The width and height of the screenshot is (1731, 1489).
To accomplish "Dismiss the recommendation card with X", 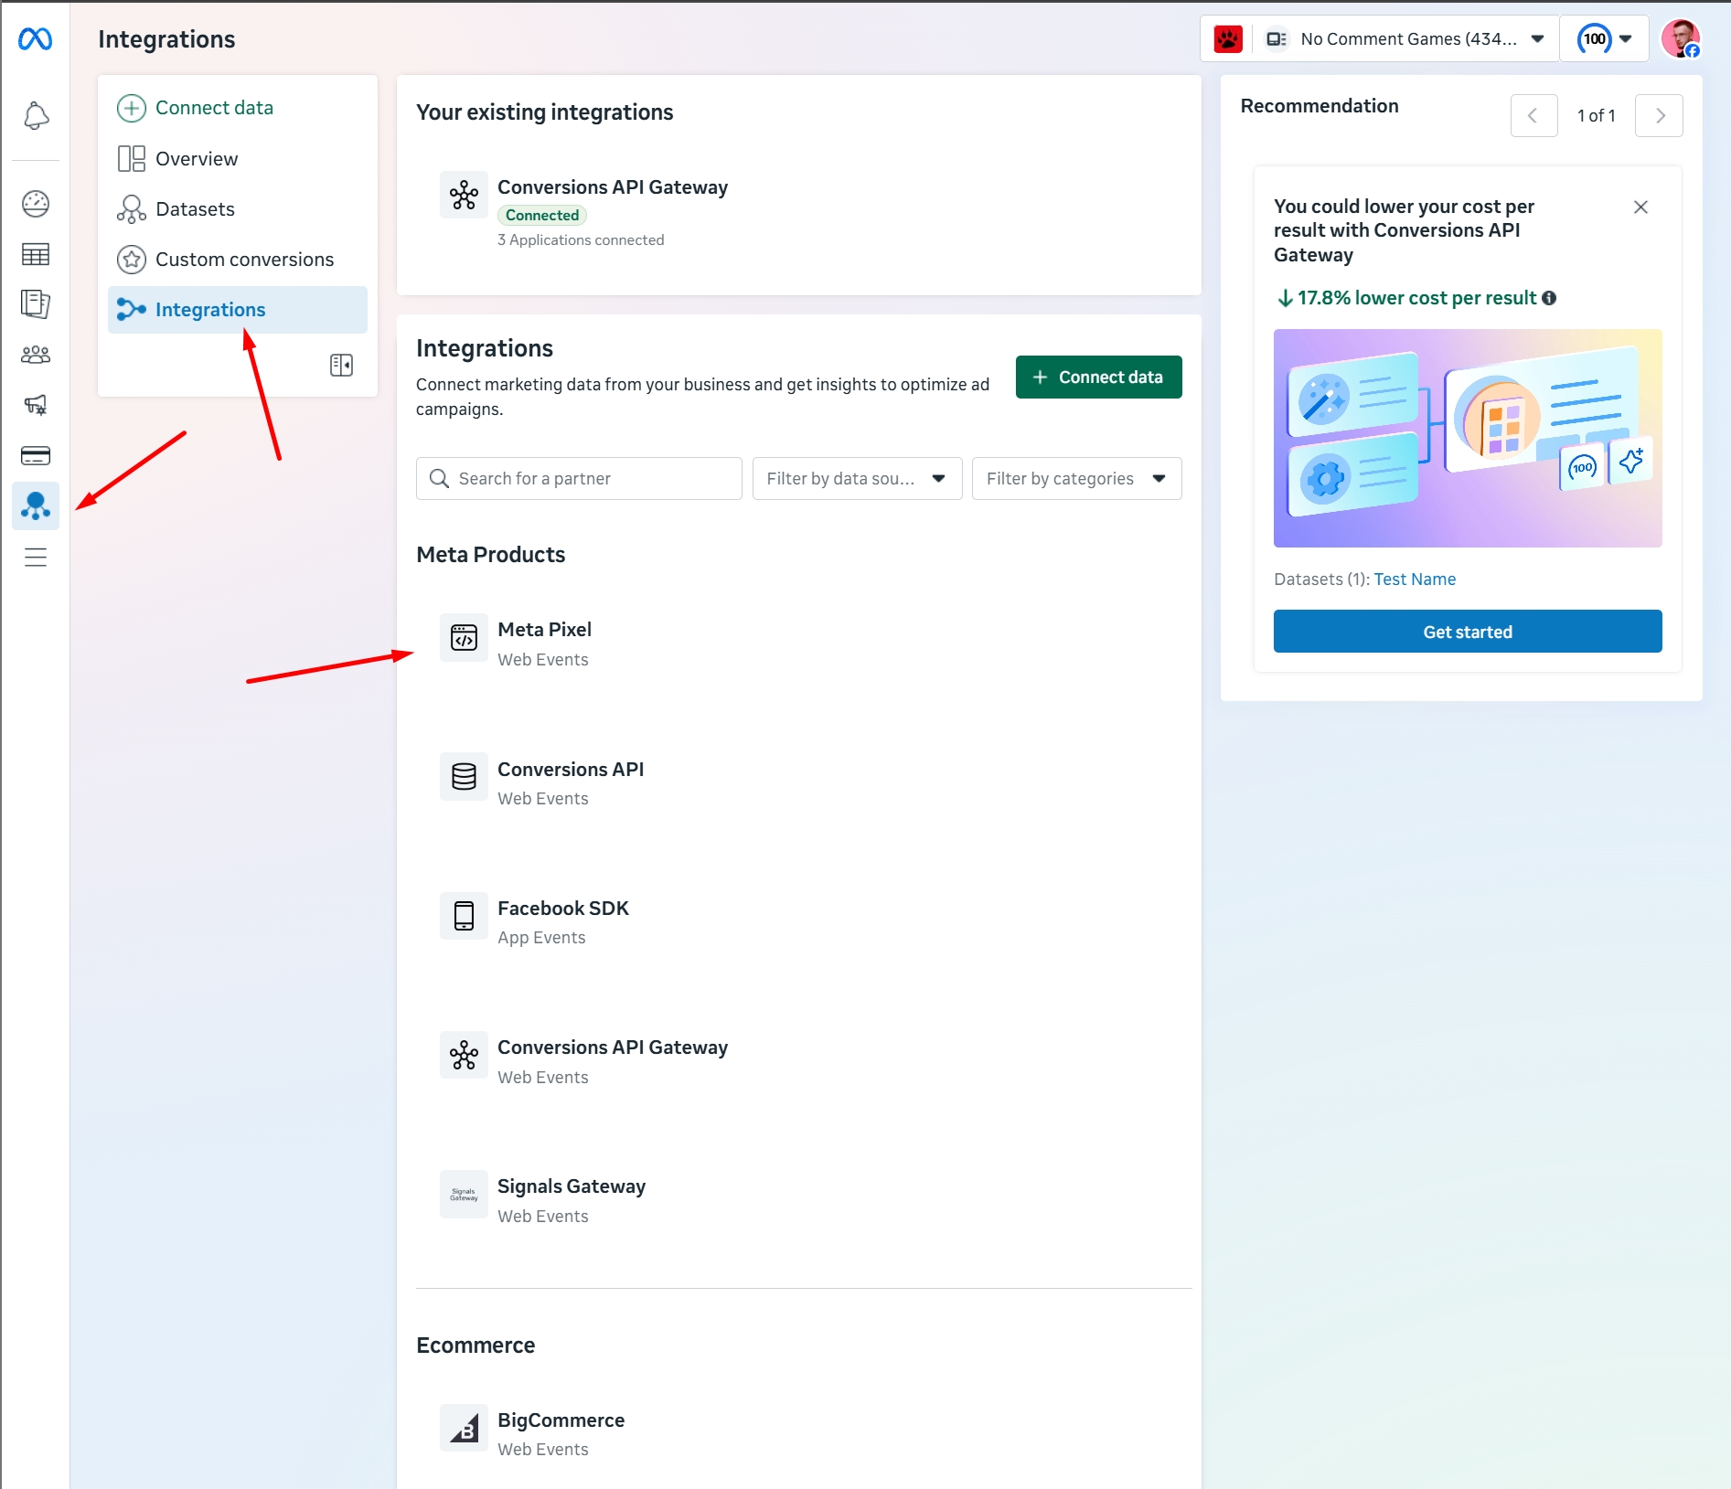I will click(x=1640, y=207).
